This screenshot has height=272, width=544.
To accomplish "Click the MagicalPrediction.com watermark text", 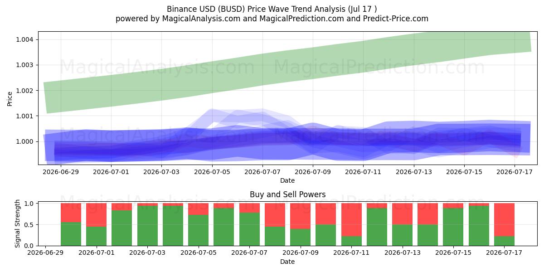I will click(x=379, y=68).
